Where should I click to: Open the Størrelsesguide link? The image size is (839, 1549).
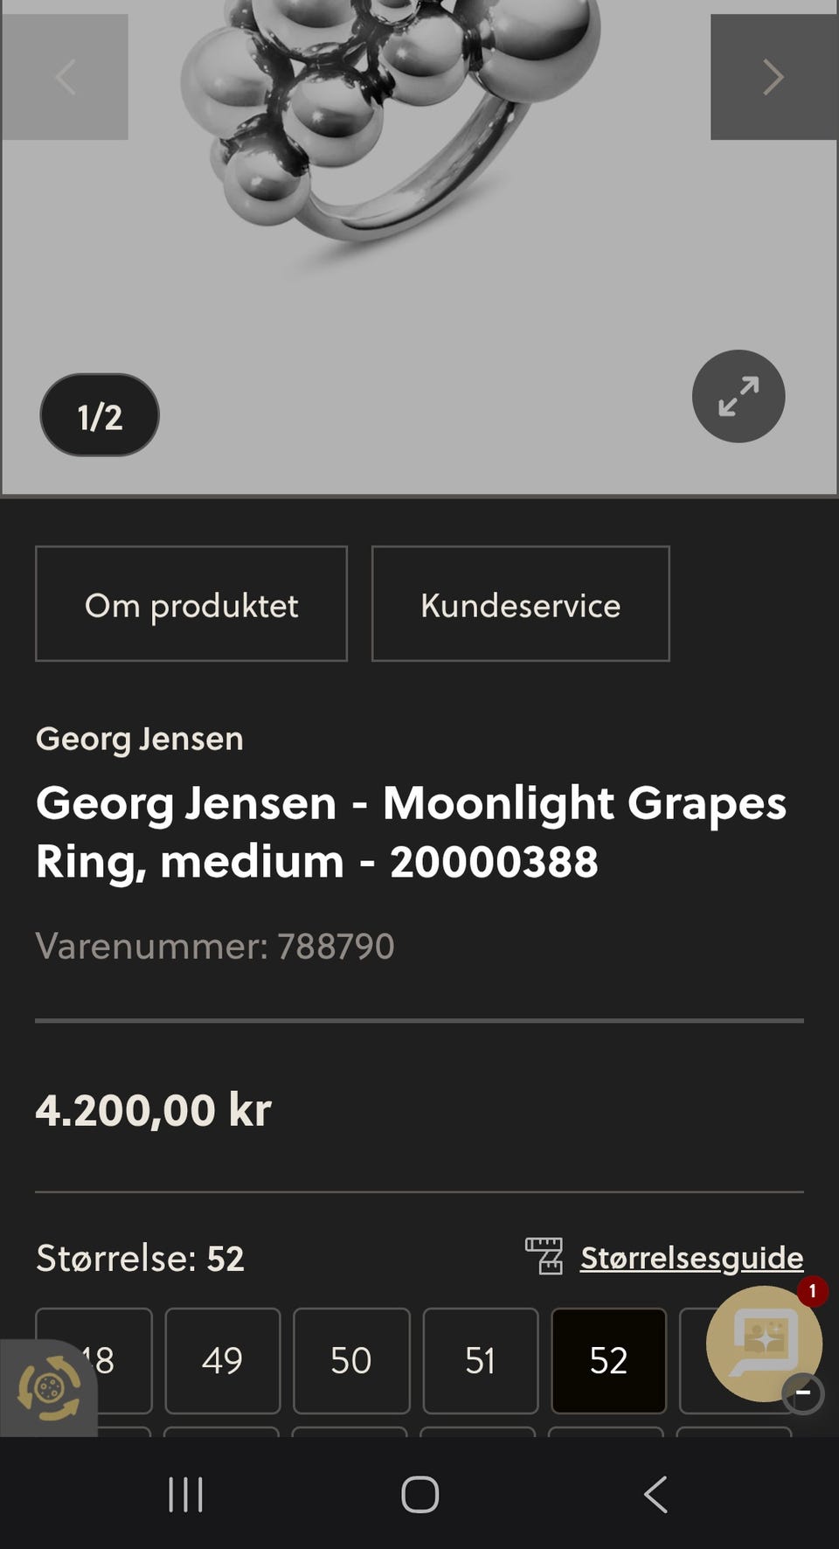(691, 1257)
